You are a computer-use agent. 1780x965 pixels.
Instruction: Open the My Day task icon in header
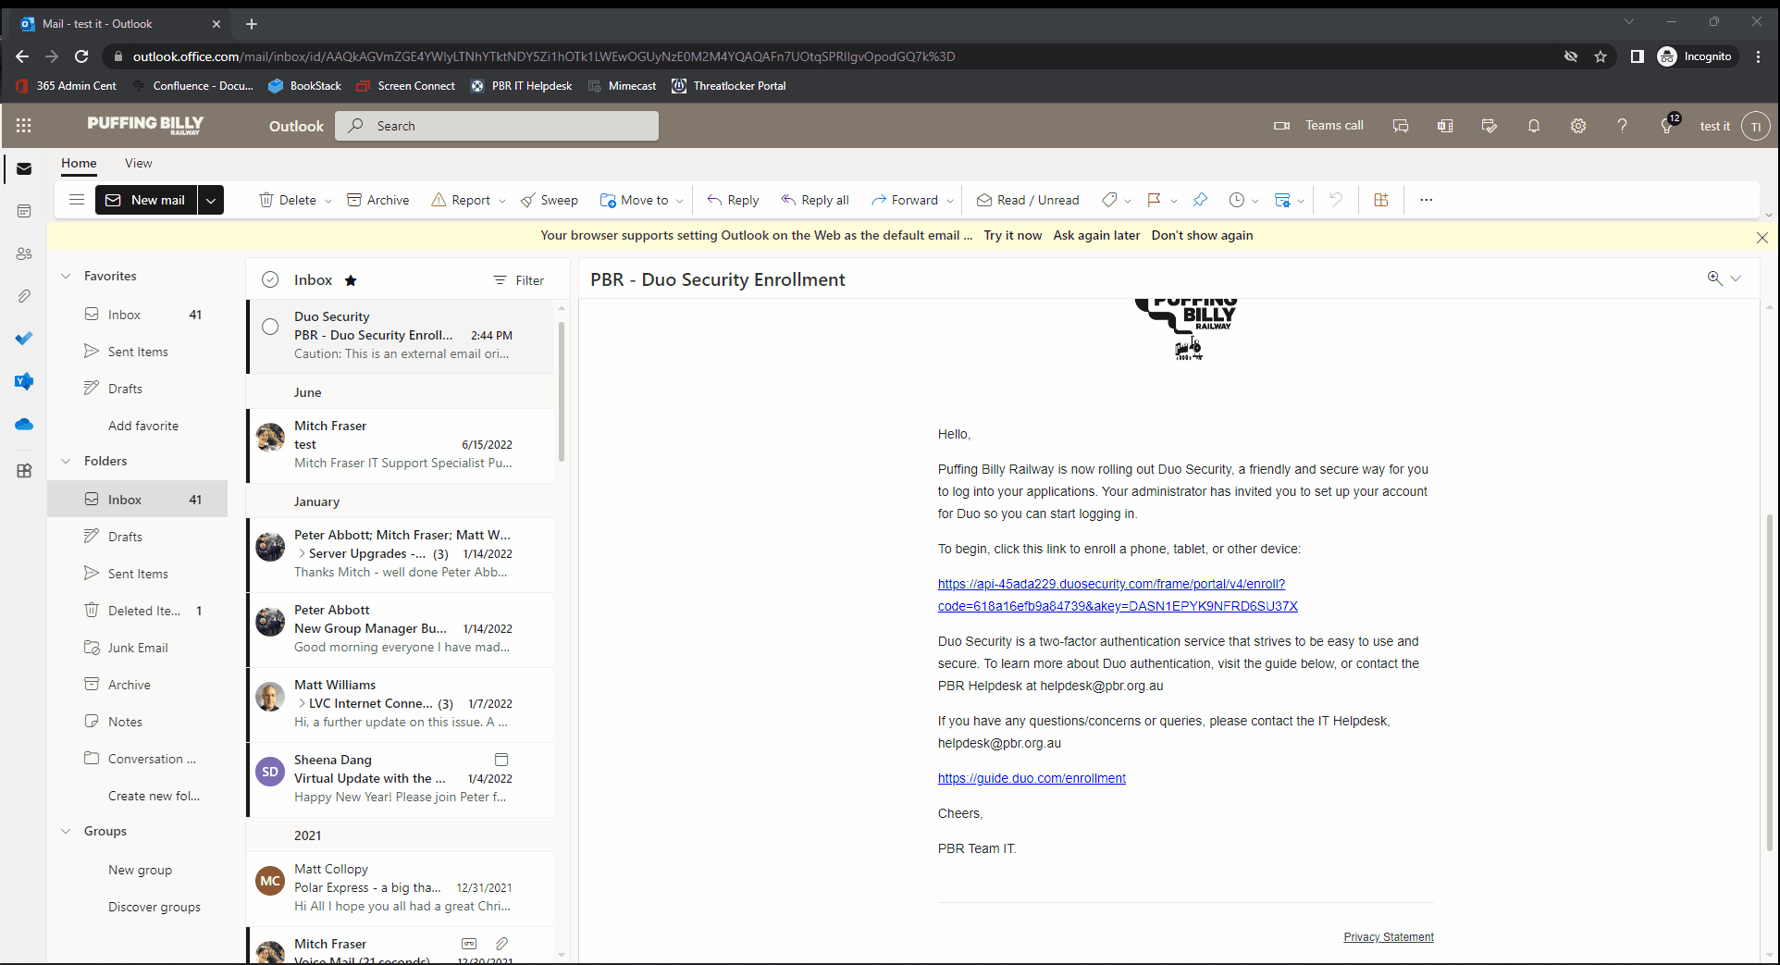(x=1490, y=126)
